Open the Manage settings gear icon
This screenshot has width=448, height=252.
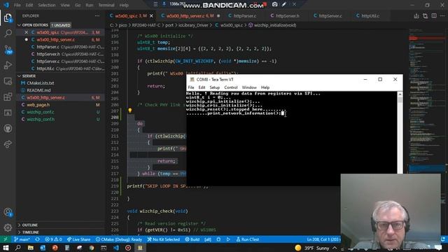pos(8,227)
